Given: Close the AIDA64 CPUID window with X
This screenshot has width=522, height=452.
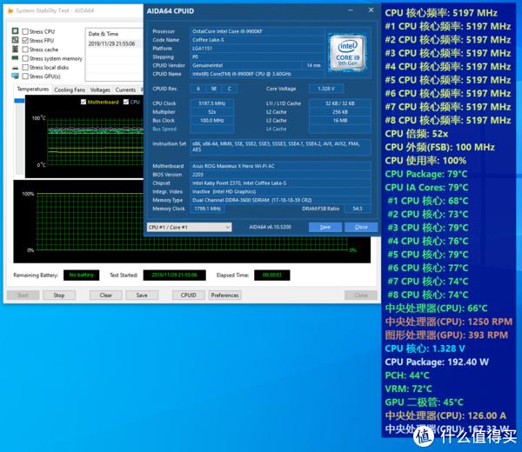Looking at the screenshot, I should [x=371, y=10].
